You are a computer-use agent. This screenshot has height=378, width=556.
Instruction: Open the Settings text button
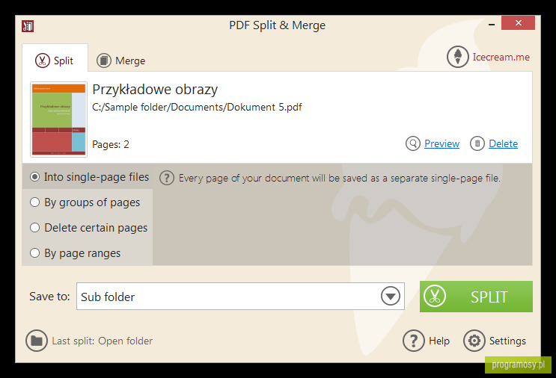tap(507, 341)
